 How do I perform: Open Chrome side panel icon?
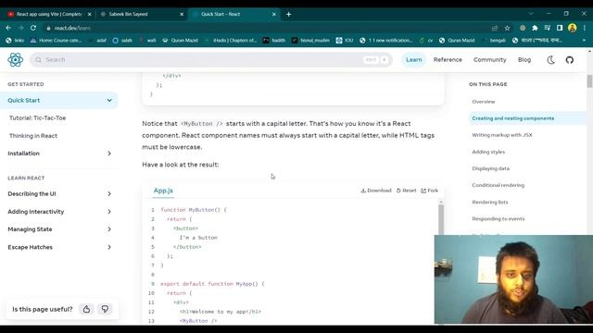(x=560, y=28)
